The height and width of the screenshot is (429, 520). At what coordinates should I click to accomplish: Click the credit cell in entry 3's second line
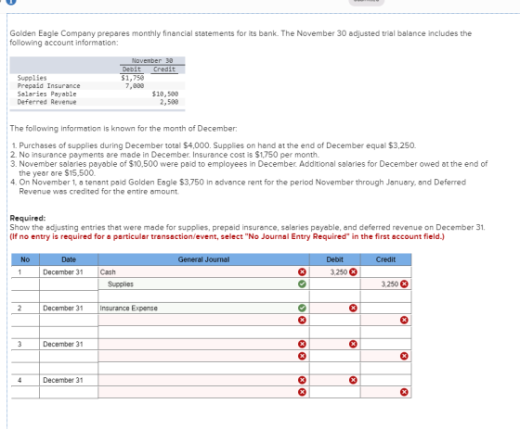click(x=386, y=356)
